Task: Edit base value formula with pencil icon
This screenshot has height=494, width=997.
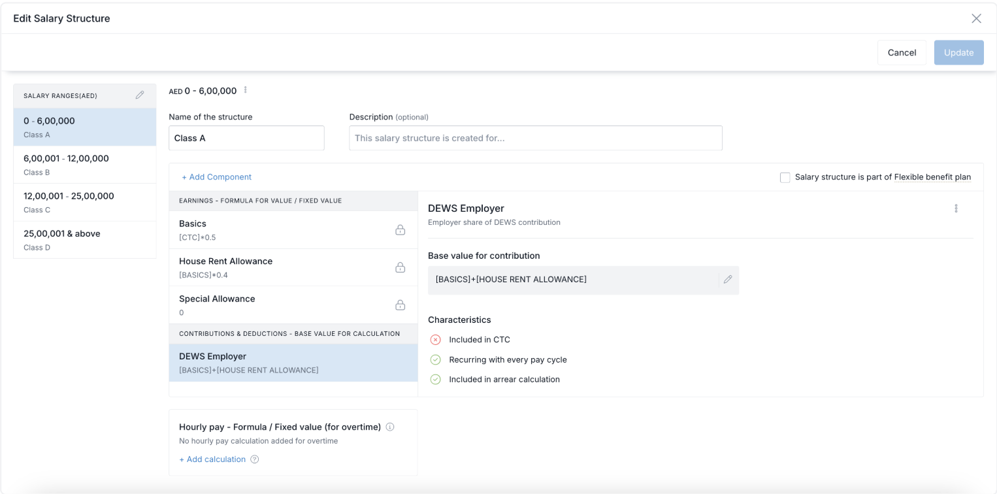Action: click(728, 280)
